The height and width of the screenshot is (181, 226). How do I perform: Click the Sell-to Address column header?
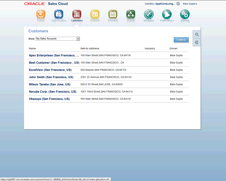tap(90, 48)
